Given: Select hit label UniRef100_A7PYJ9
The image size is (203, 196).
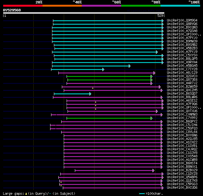Looking at the screenshot, I should coord(182,52).
